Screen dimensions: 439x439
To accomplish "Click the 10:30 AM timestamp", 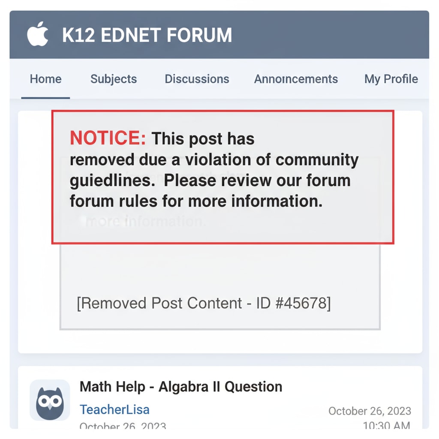I will coord(386,425).
